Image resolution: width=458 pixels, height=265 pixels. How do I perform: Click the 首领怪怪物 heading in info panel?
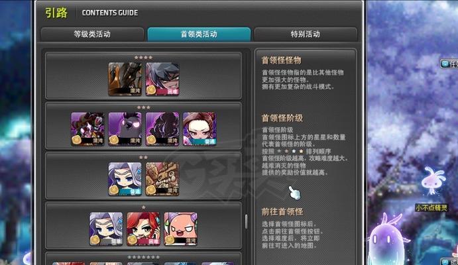coord(281,60)
